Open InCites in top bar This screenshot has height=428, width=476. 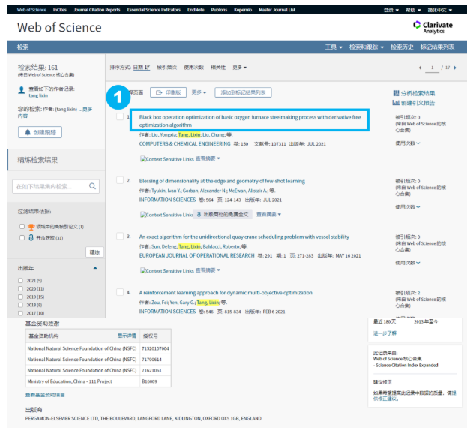coord(59,10)
